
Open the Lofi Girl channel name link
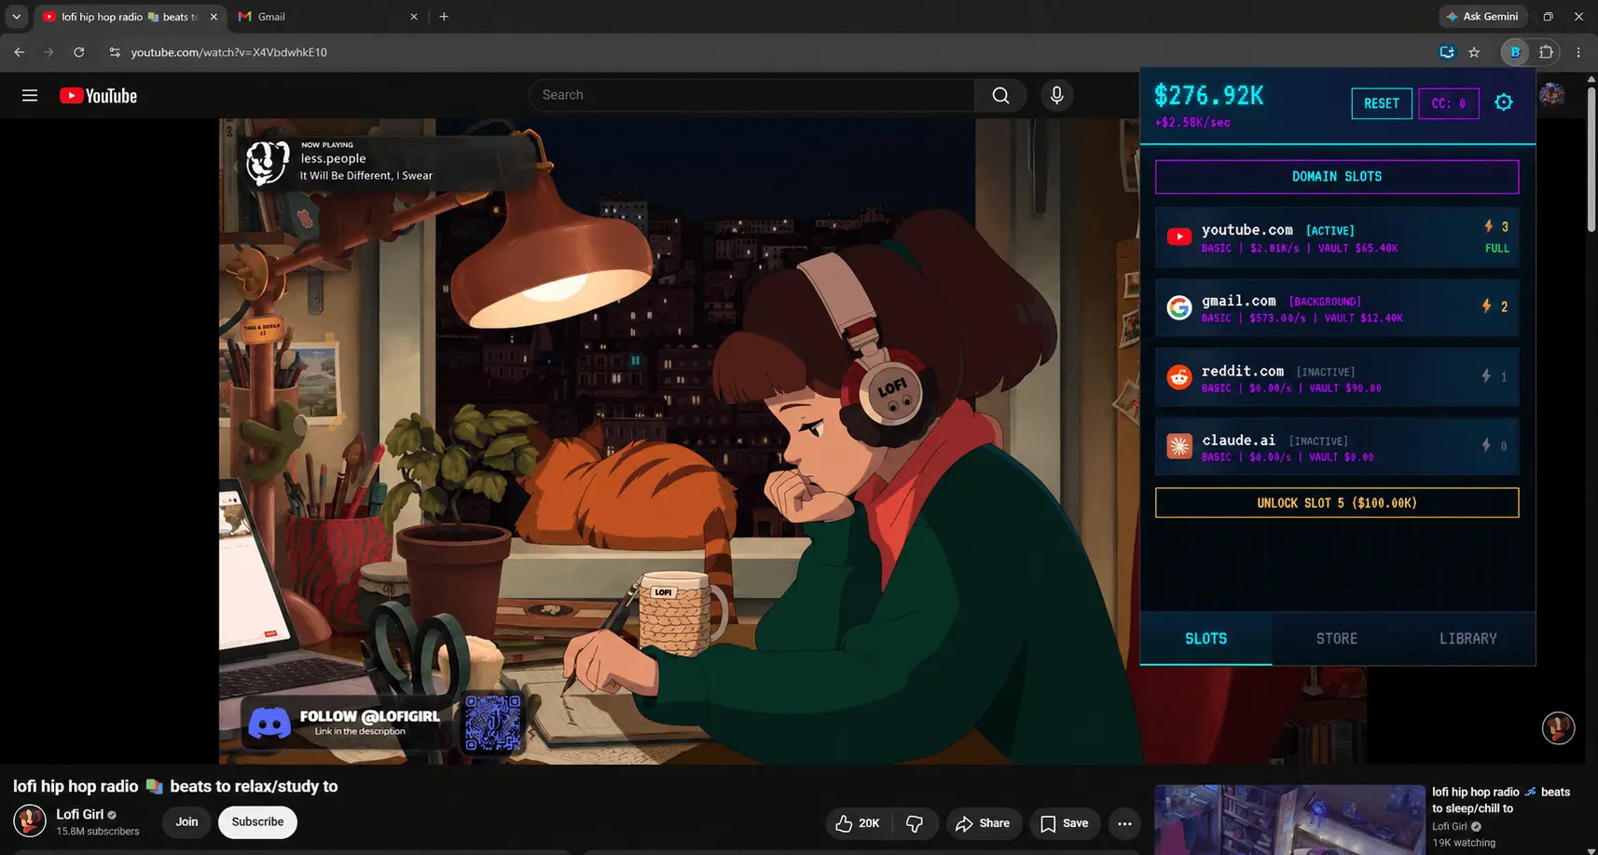[x=80, y=814]
